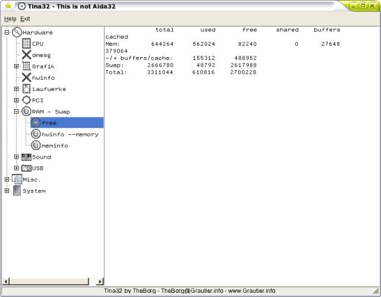
Task: Minimize the Tina32 window
Action: (x=354, y=6)
